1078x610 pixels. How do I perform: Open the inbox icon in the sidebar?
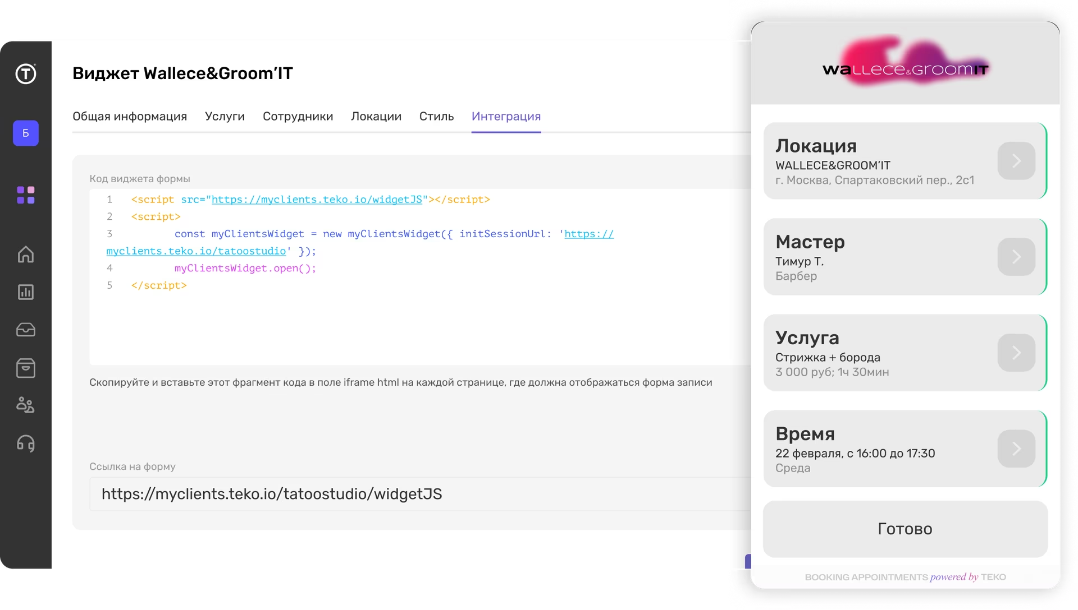(x=25, y=330)
